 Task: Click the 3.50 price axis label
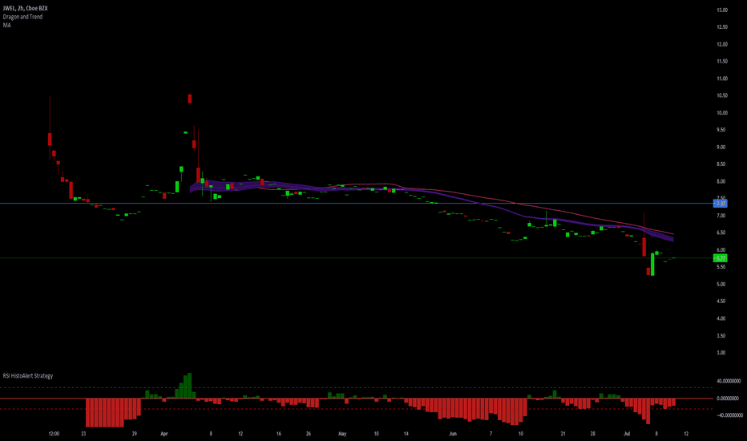coord(721,336)
